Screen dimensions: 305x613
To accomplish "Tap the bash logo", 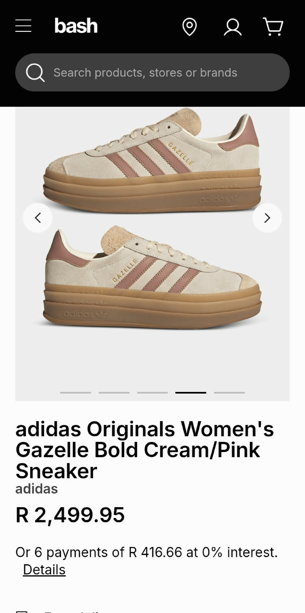I will pyautogui.click(x=76, y=26).
